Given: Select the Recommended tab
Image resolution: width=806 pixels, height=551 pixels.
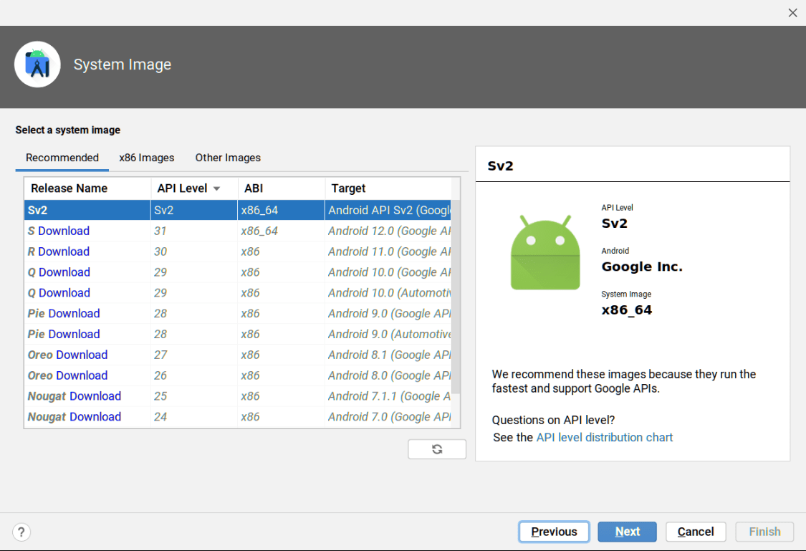Looking at the screenshot, I should [x=62, y=158].
